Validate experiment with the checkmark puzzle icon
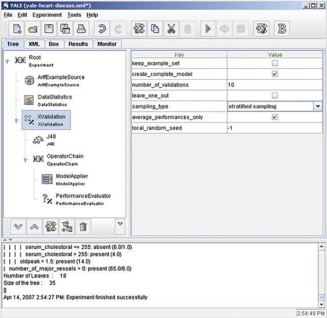 coord(261,29)
